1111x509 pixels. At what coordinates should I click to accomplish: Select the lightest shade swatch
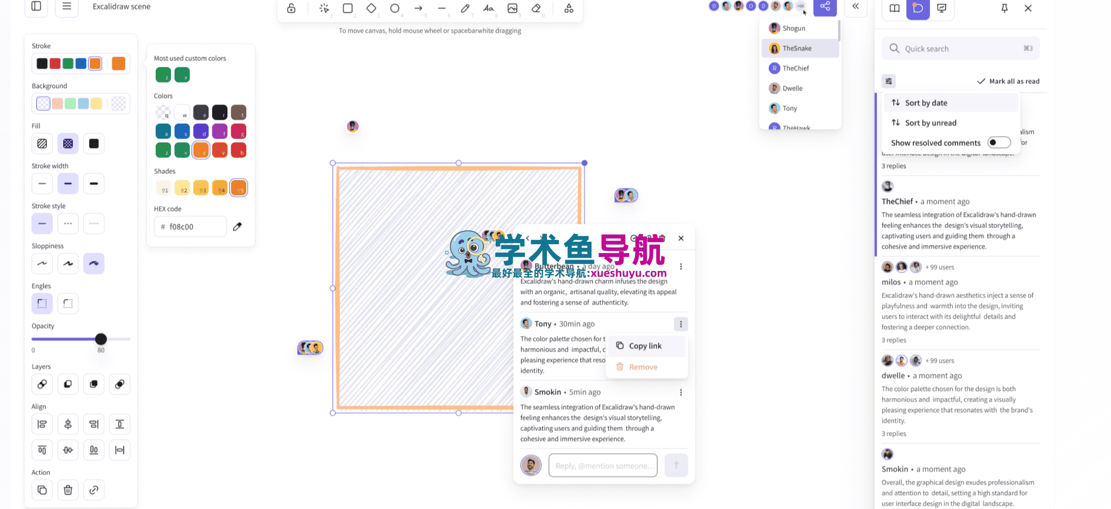click(x=163, y=188)
